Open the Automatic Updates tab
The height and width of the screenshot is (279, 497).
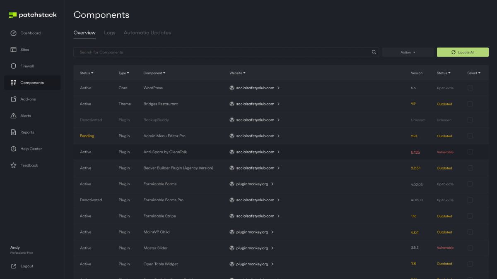[147, 33]
